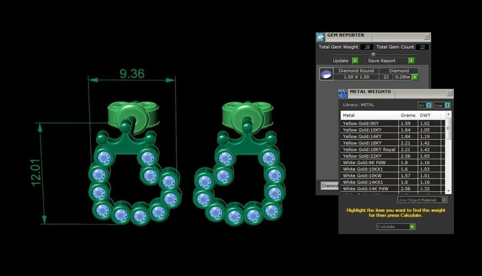The image size is (482, 276).
Task: Click the 1.50 X 1.50 gem size cell
Action: pyautogui.click(x=356, y=77)
